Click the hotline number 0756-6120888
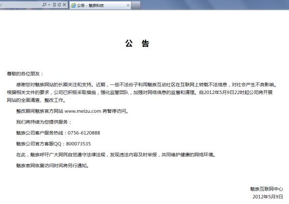The width and height of the screenshot is (289, 204). (x=84, y=133)
